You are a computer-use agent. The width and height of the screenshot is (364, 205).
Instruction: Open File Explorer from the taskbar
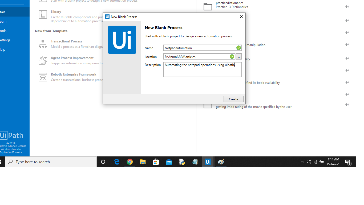143,162
